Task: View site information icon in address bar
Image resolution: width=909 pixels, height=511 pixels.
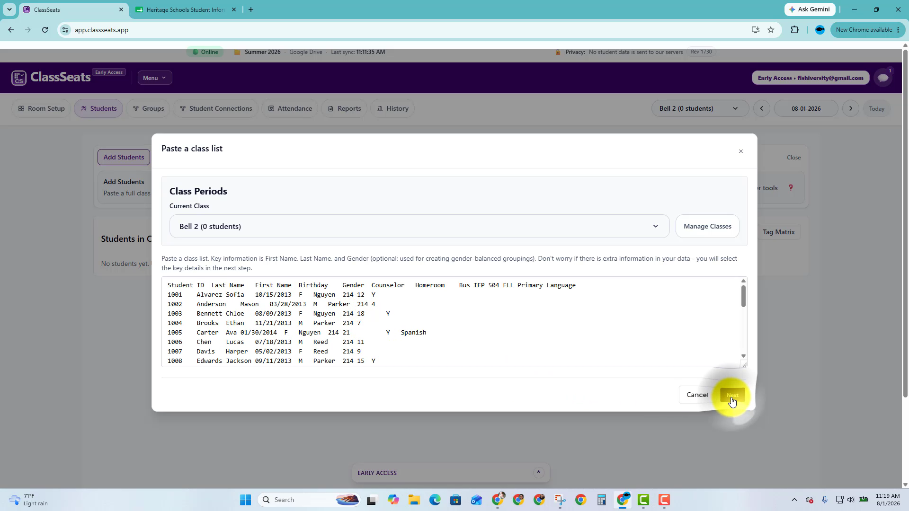Action: 65,30
